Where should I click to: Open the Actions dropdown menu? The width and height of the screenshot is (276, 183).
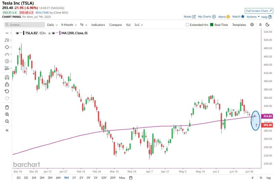point(253,17)
